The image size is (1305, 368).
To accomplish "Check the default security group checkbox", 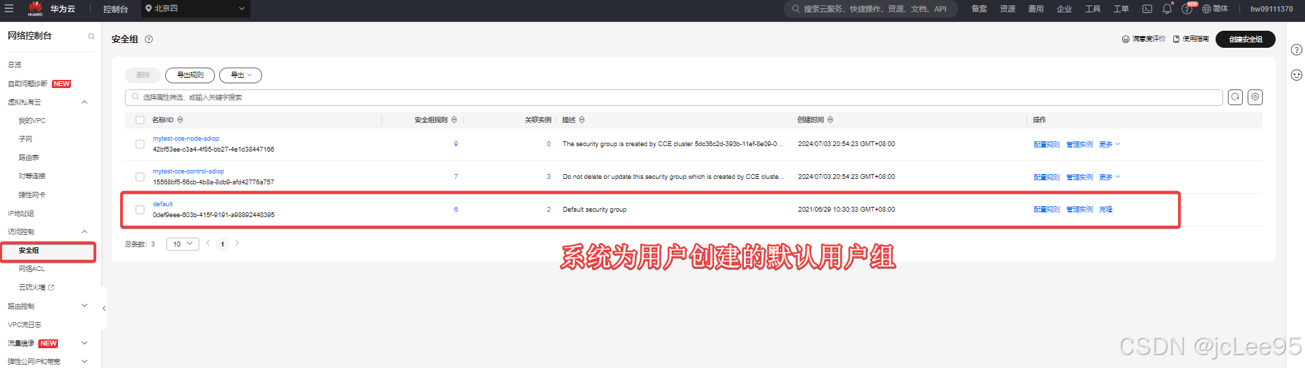I will [x=140, y=210].
